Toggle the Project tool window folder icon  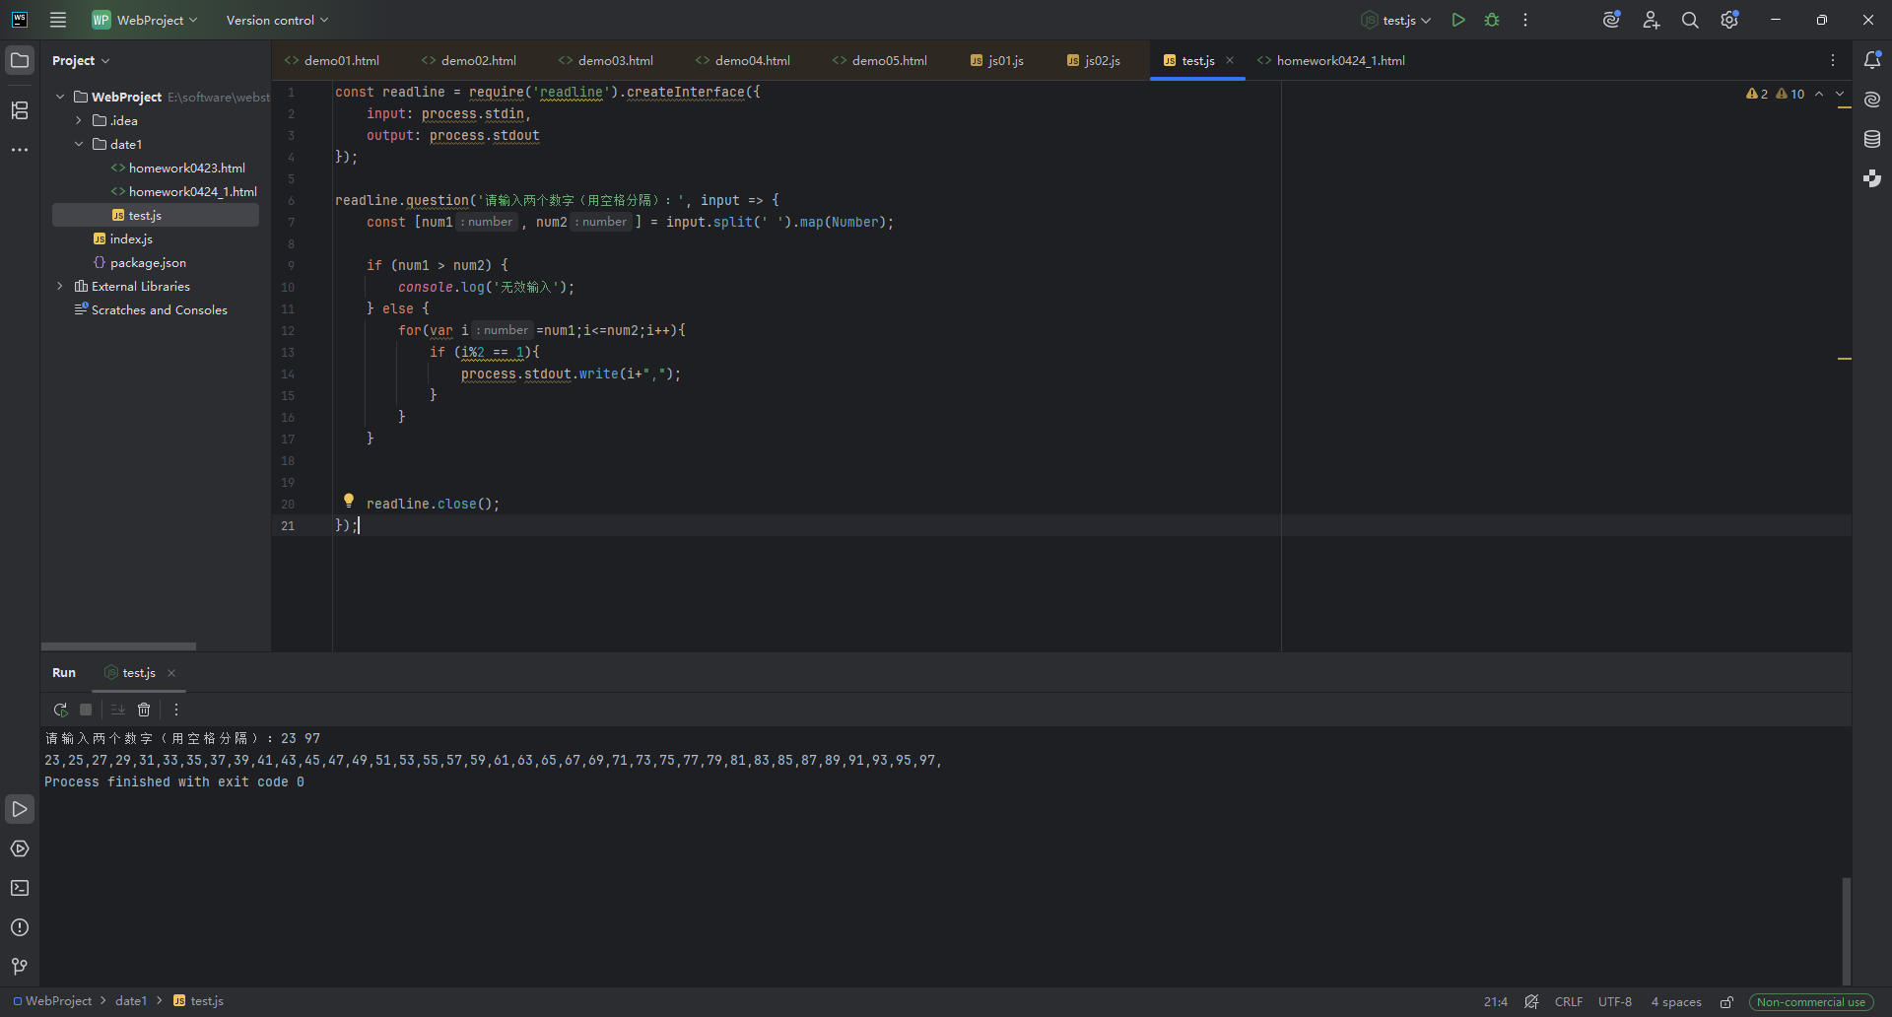[20, 60]
